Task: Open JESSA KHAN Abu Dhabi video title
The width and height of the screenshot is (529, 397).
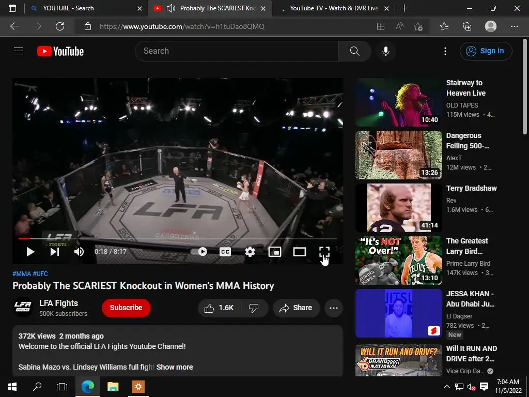Action: point(470,299)
